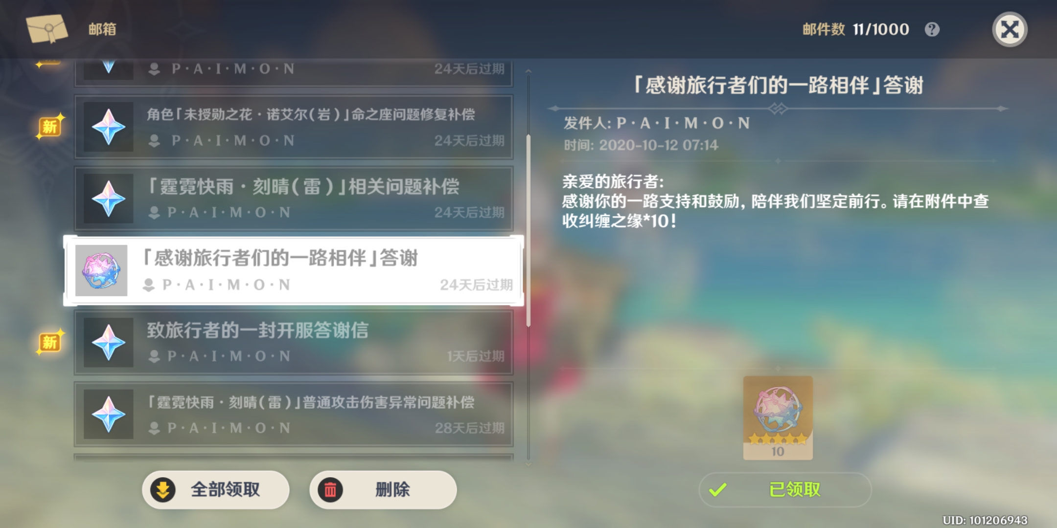Image resolution: width=1057 pixels, height=528 pixels.
Task: Open the mail about 诺艾尔 命之座问题修复补偿
Action: pos(294,127)
